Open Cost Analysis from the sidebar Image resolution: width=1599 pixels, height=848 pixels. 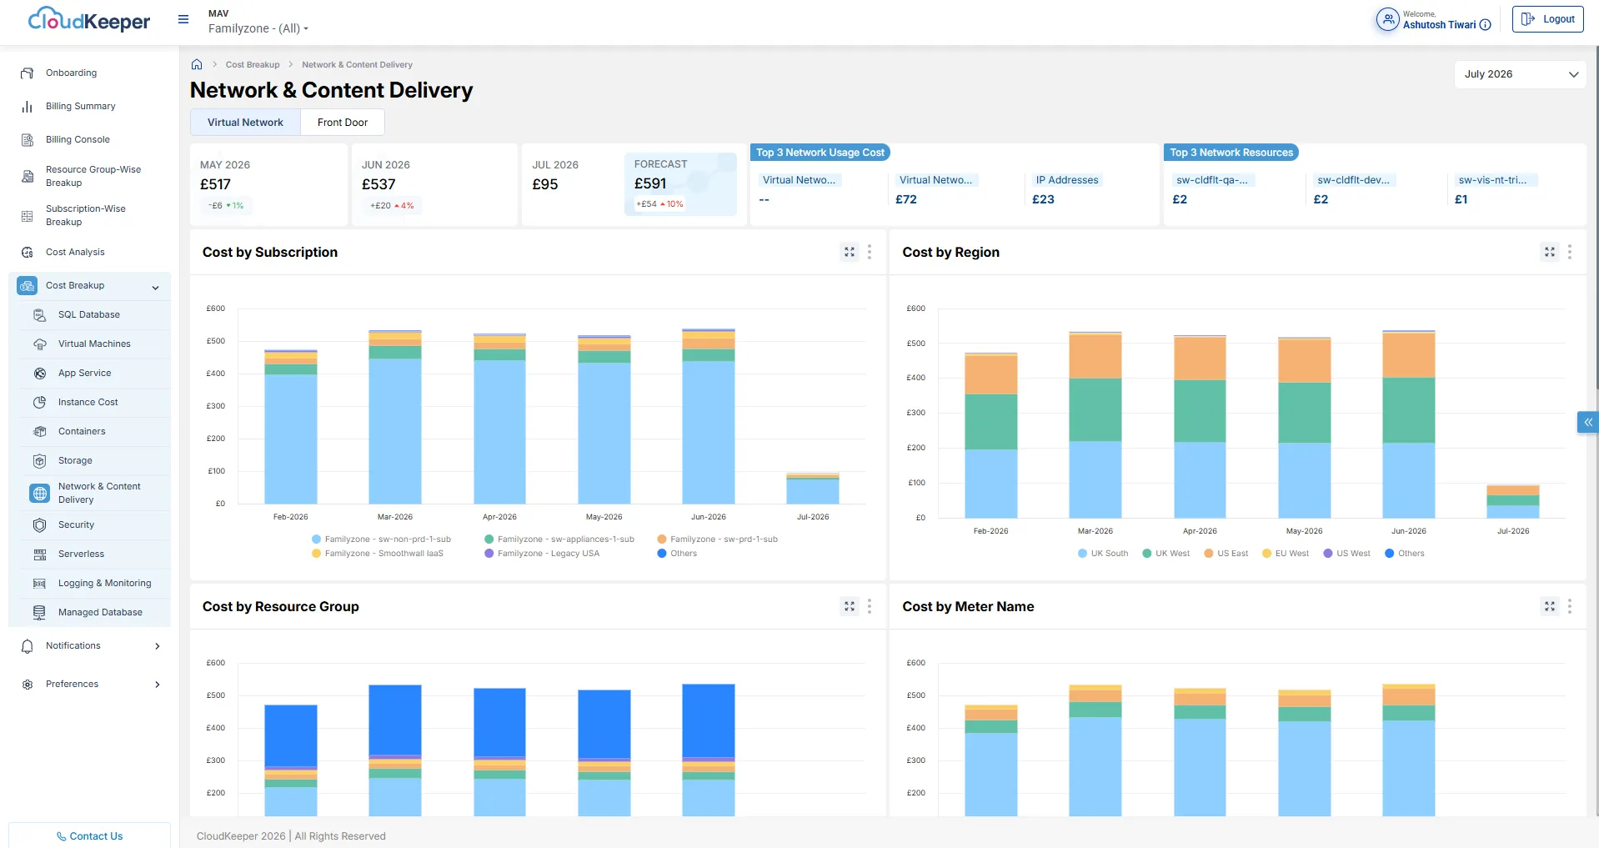(x=75, y=252)
